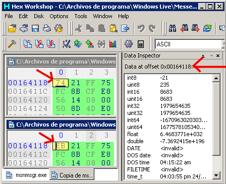Image resolution: width=226 pixels, height=184 pixels.
Task: Click Data Inspector scrollbar down arrow
Action: (216, 175)
